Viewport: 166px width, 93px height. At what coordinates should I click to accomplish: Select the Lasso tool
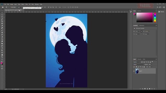2,17
